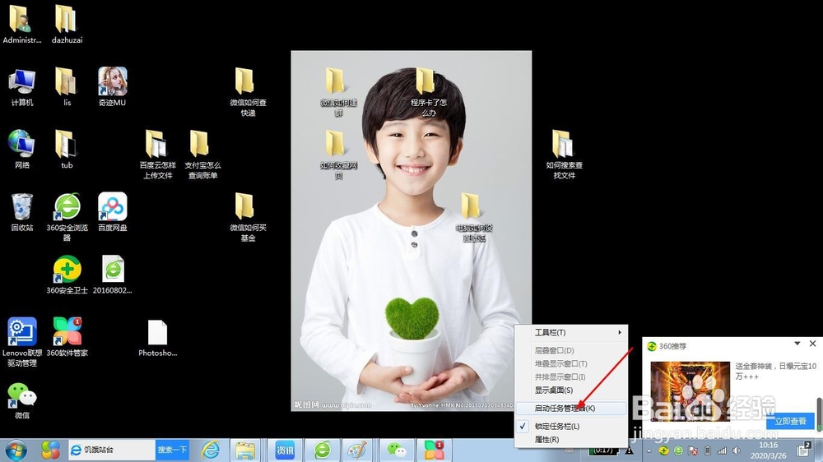
Task: Choose 堆叠显示窗口(T) in the context menu
Action: pos(571,363)
